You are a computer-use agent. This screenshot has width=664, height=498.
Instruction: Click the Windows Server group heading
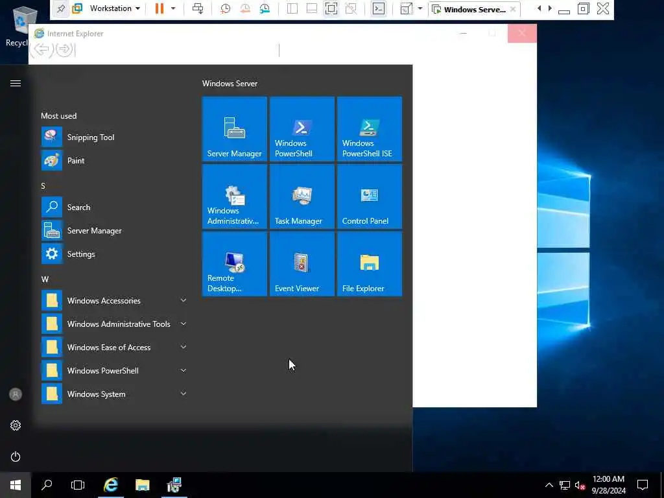point(230,84)
